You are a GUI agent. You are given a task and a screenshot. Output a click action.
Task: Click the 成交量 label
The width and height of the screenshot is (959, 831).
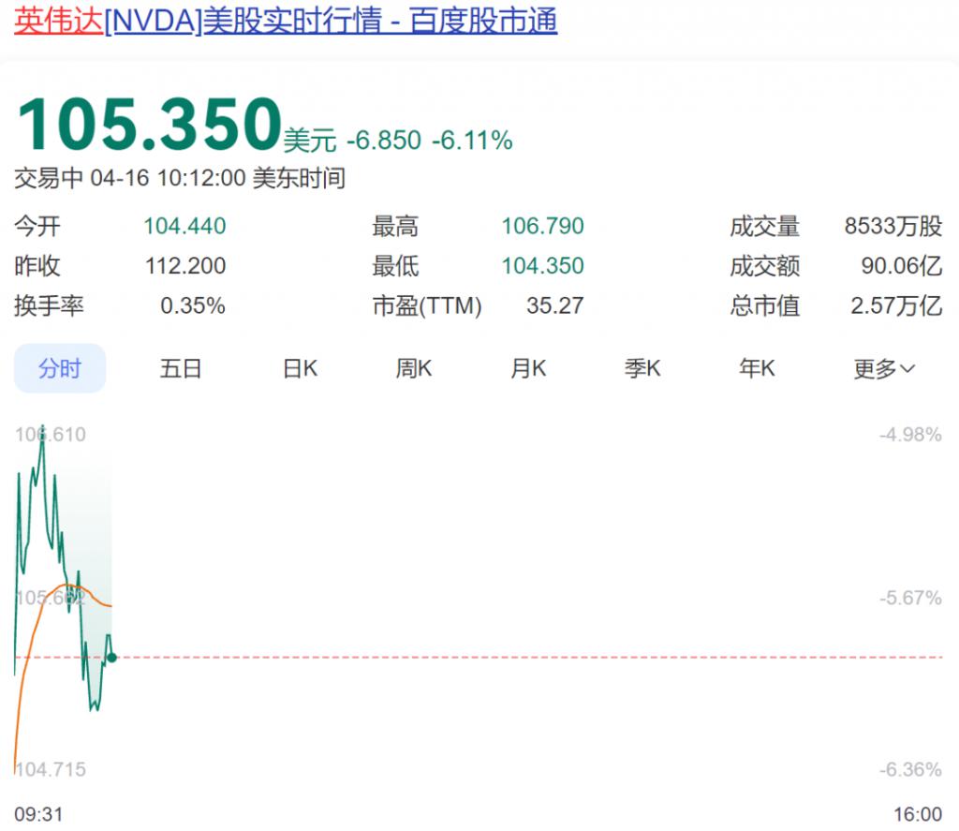tap(764, 227)
